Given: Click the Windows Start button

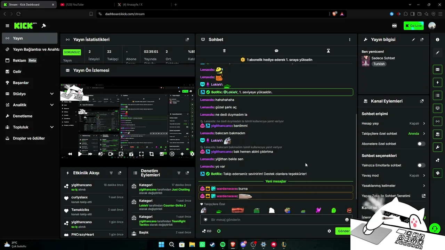Looking at the screenshot, I should coord(161,244).
